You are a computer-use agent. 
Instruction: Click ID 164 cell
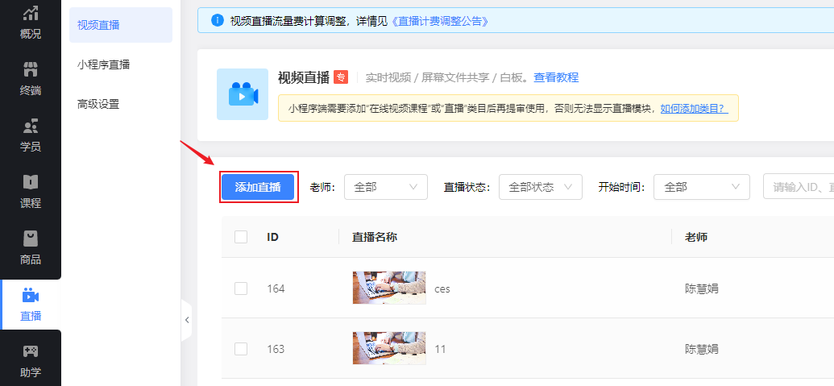tap(276, 288)
